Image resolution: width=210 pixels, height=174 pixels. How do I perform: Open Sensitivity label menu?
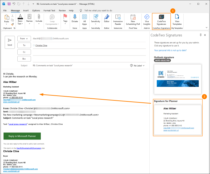click(x=95, y=19)
